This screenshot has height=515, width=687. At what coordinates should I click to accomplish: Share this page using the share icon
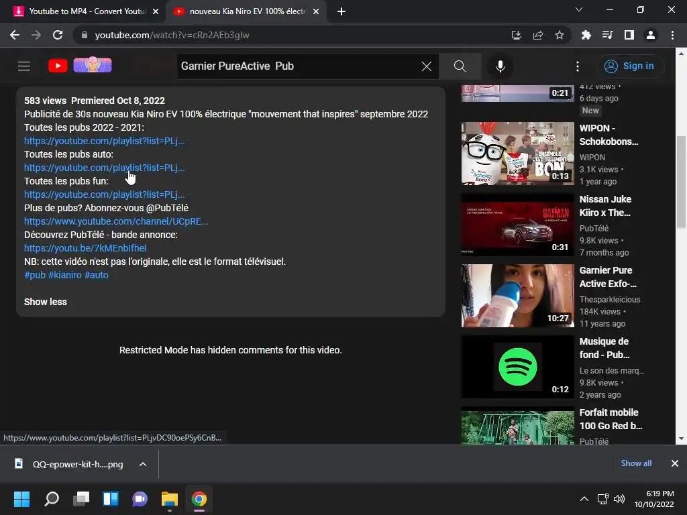coord(538,35)
